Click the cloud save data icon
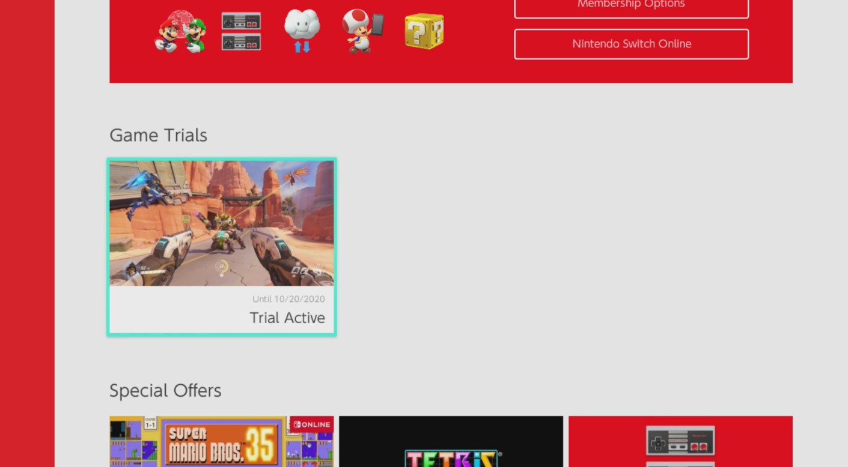This screenshot has height=467, width=848. tap(302, 31)
